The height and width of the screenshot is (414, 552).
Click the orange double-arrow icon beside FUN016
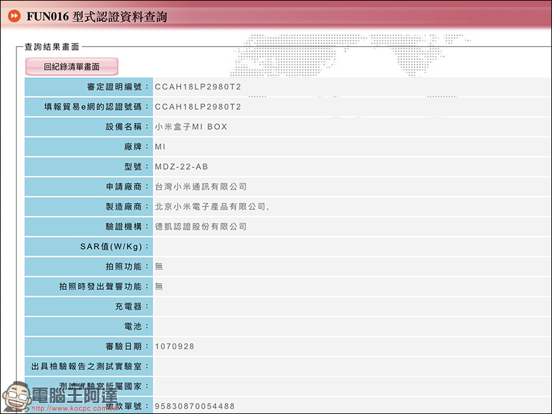[x=14, y=16]
